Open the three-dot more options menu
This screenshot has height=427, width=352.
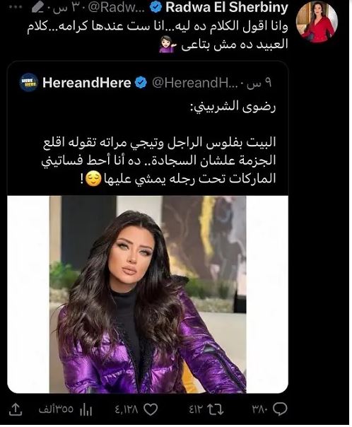[x=15, y=7]
